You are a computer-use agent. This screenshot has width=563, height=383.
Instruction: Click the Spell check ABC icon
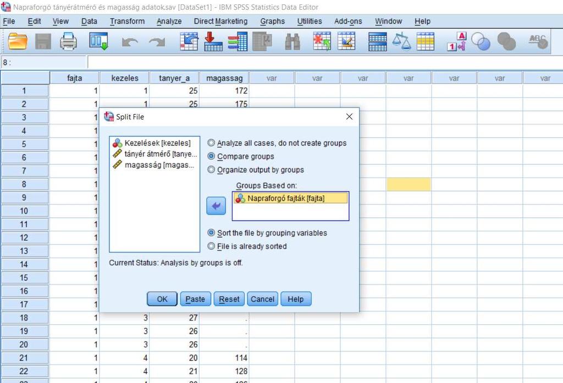(538, 41)
